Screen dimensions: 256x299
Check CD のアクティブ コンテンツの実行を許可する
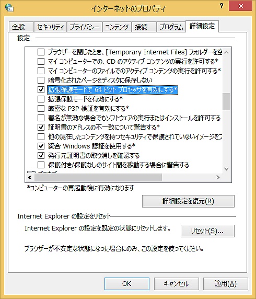(x=41, y=61)
